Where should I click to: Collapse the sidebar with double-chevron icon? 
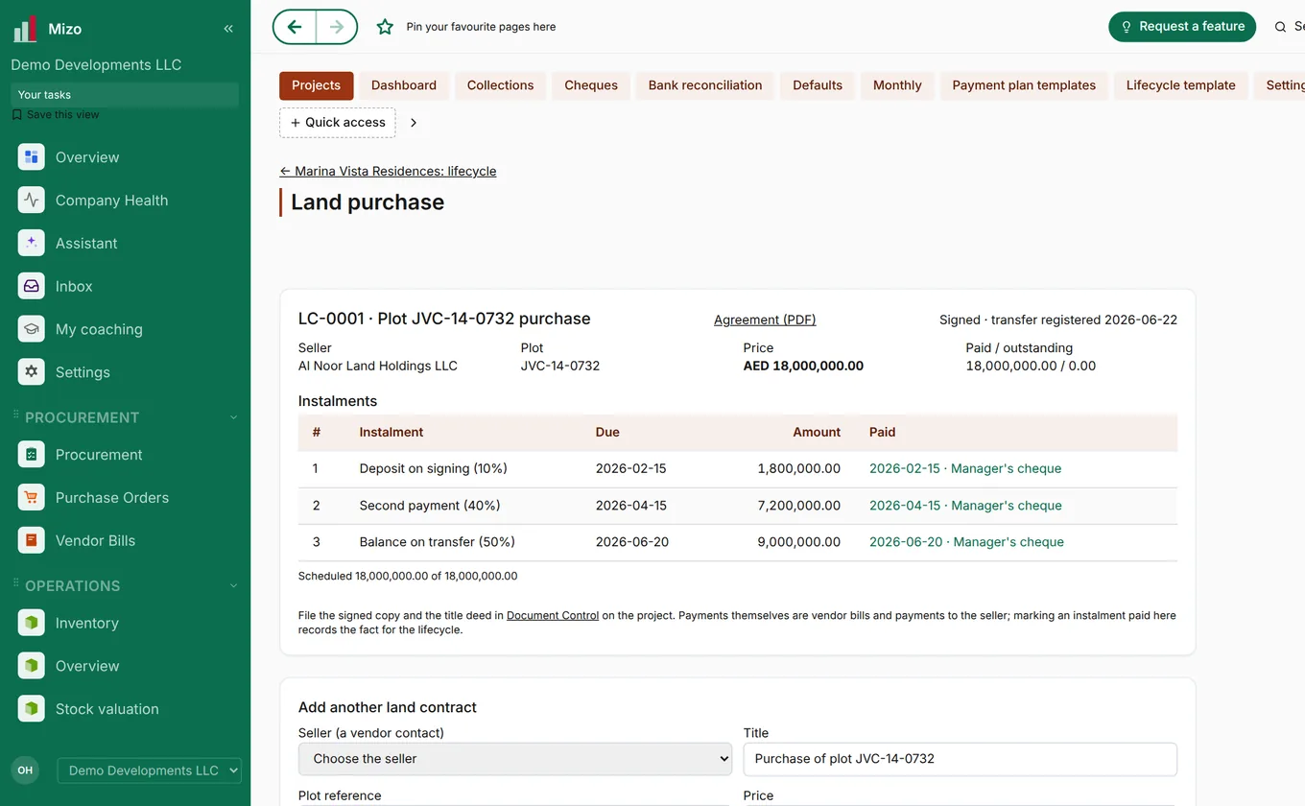coord(228,29)
